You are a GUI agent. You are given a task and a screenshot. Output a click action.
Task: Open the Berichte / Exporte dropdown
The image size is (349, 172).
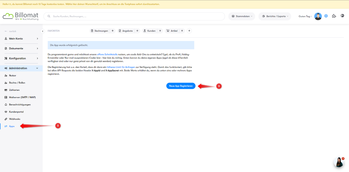[275, 16]
